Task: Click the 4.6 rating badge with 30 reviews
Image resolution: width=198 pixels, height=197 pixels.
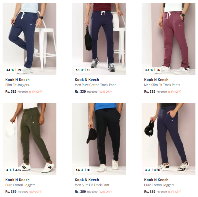Action: click(83, 170)
